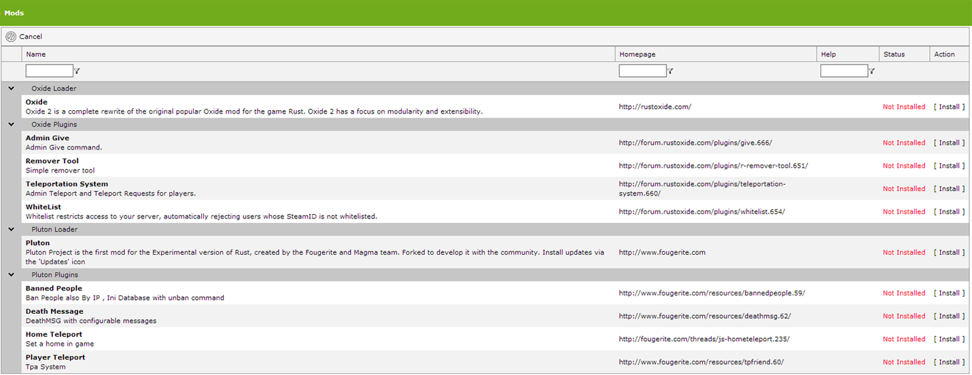Open filter menu icon for Homepage column
972x375 pixels.
point(670,71)
